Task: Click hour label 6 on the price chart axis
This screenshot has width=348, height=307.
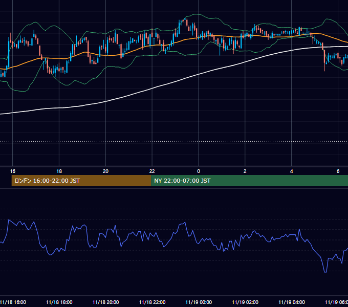Action: [338, 171]
